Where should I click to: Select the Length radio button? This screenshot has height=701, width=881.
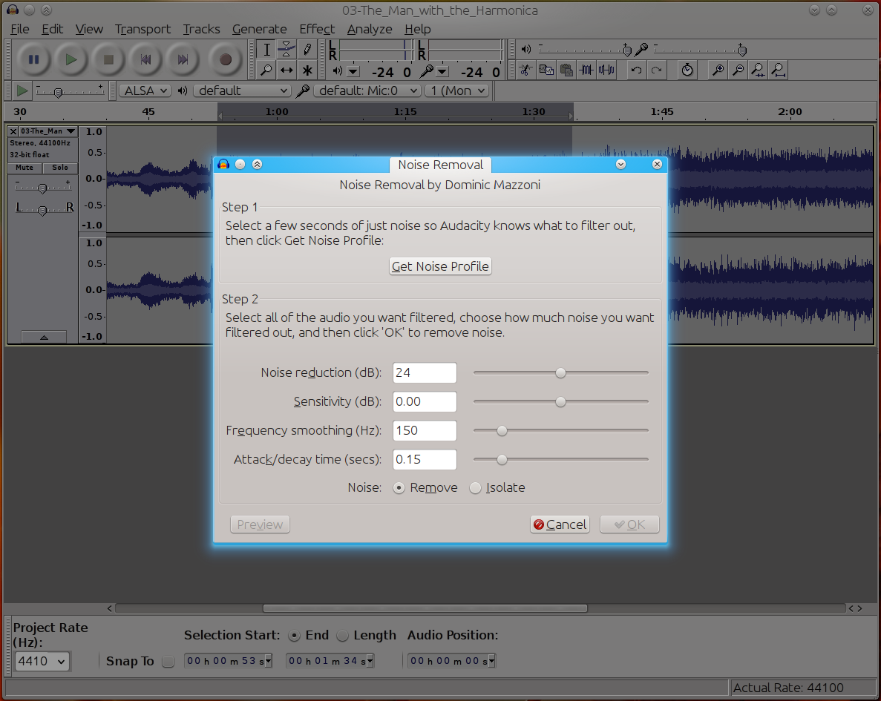pyautogui.click(x=342, y=636)
